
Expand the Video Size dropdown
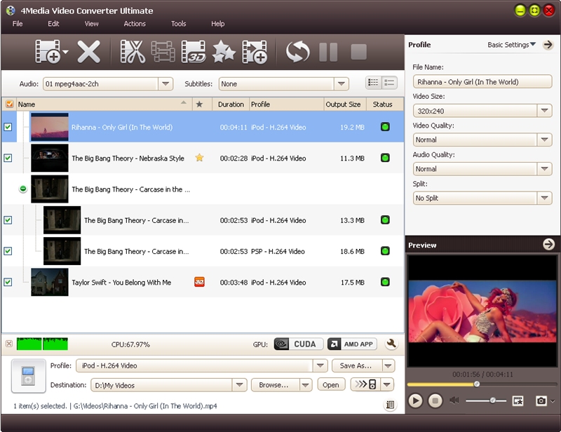tap(545, 111)
